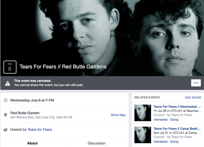
Task: Click the Camp Bestival event thumbnail image
Action: click(143, 135)
